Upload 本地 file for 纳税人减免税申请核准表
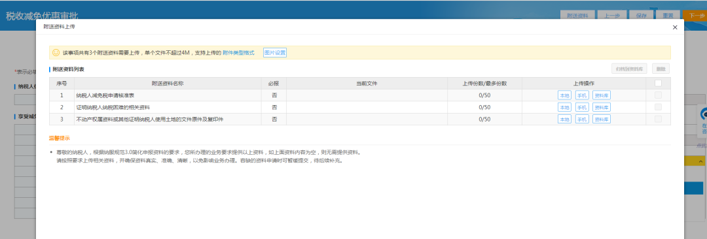The image size is (707, 239). pos(564,95)
